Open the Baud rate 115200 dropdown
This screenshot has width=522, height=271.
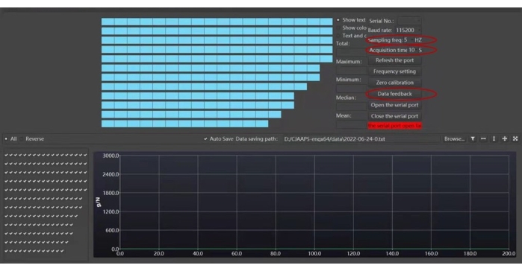coord(408,31)
